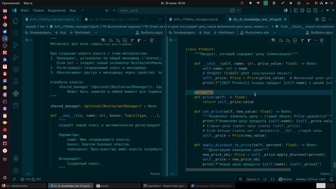Go back with the navigation arrow
This screenshot has height=189, width=336.
click(107, 10)
